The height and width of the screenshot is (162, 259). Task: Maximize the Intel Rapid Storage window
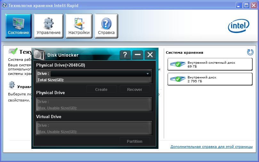point(246,5)
